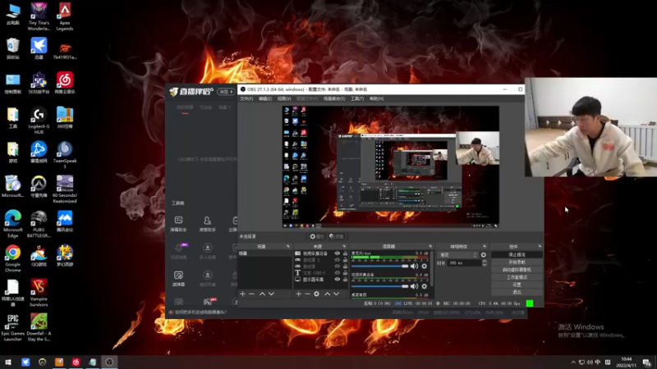Open TeamSpeak 3 desktop icon

(x=65, y=155)
